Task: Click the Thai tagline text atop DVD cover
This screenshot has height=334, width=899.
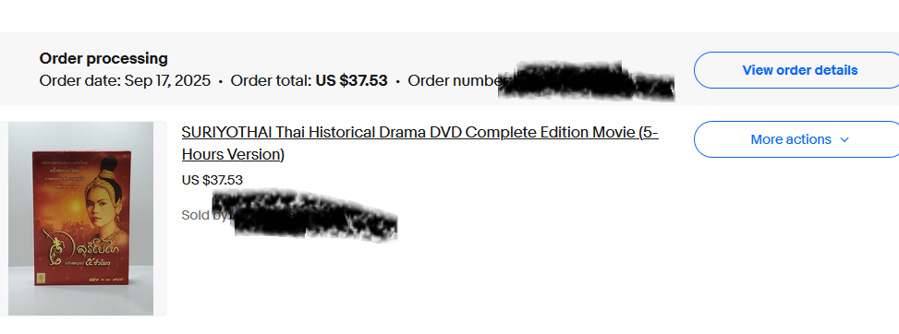Action: (63, 174)
